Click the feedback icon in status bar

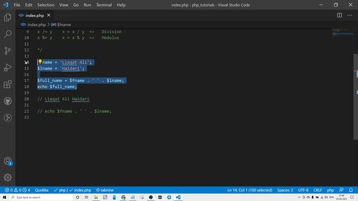[341, 190]
